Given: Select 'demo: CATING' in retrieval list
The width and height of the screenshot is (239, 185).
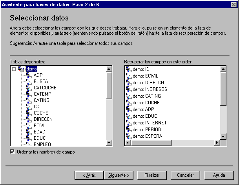Looking at the screenshot, I should 147,96.
